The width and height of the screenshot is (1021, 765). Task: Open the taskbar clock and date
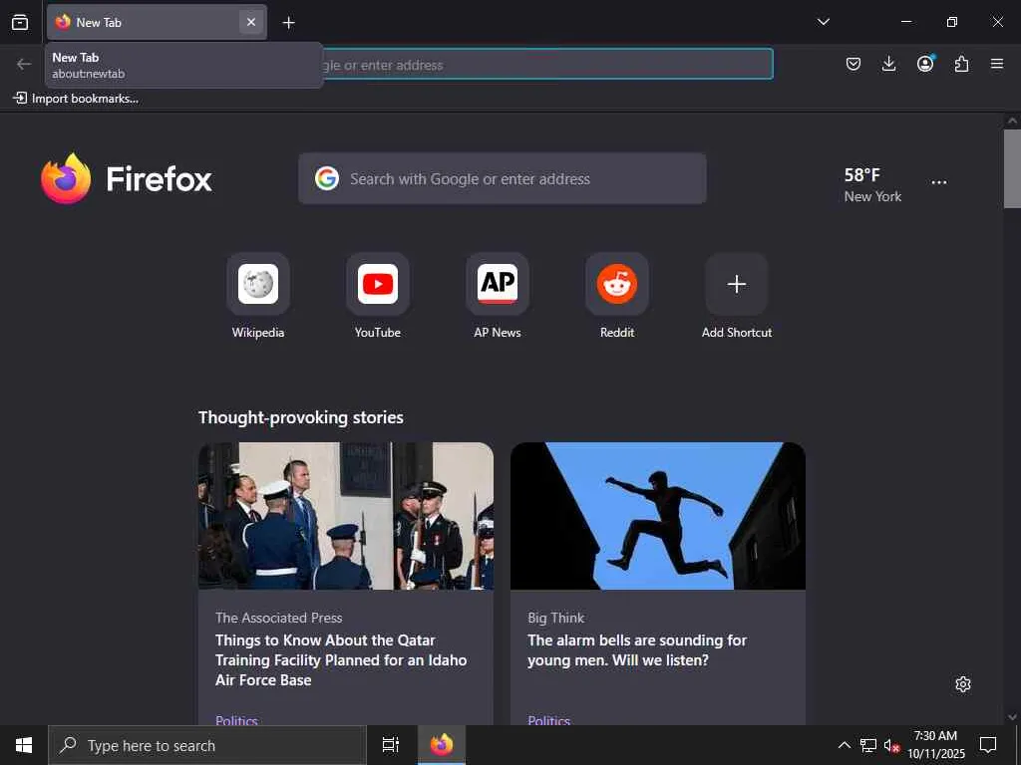[936, 745]
